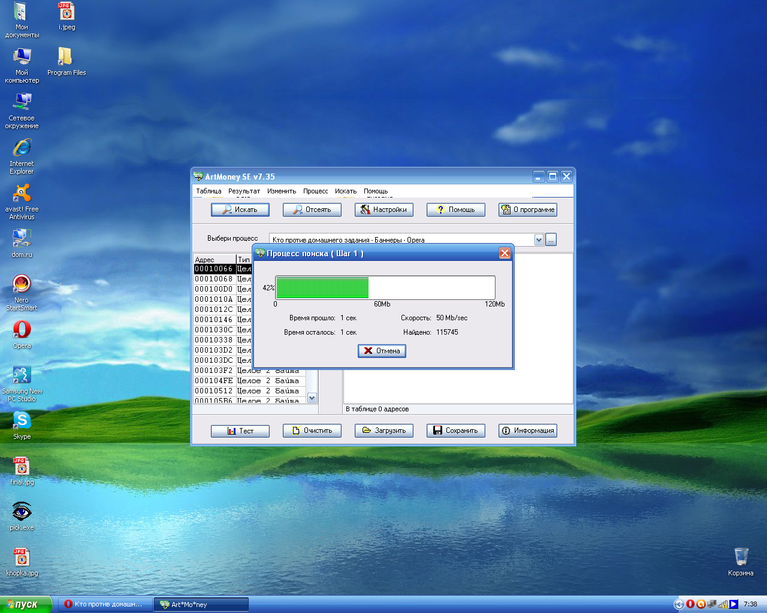Open the Корзина recycle bin

click(x=741, y=562)
